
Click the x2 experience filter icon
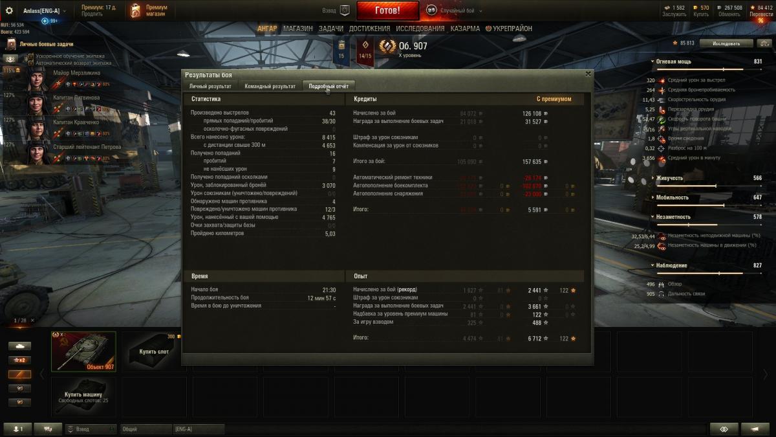[x=19, y=360]
